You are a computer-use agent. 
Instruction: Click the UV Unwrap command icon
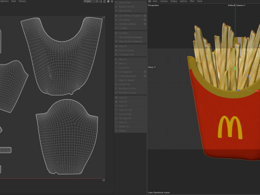116,20
